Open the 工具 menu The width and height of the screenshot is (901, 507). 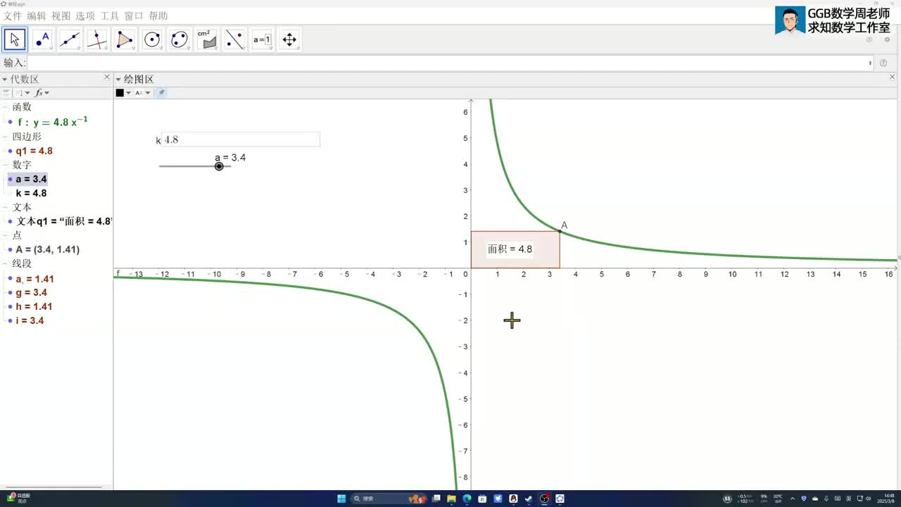coord(110,16)
